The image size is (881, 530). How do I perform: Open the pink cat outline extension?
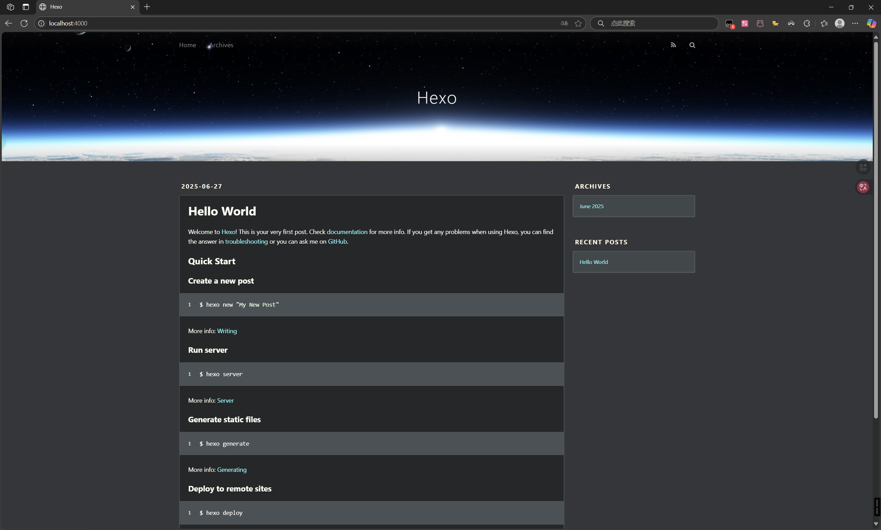[760, 23]
